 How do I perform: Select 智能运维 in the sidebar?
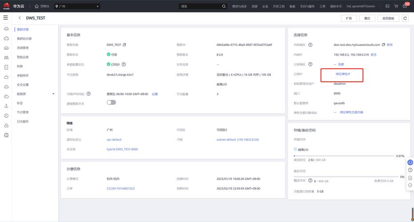[23, 57]
